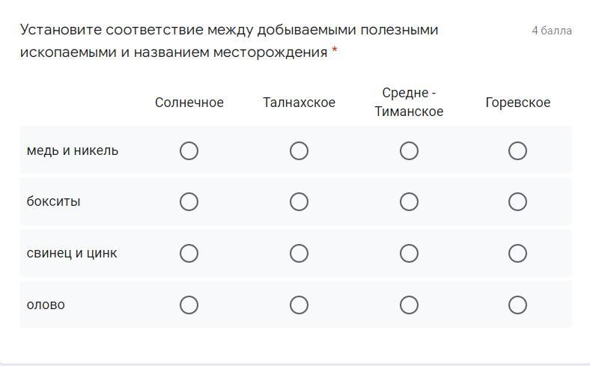Pick Средне-Тиманское in the олово row
This screenshot has height=366, width=590.
pos(409,305)
